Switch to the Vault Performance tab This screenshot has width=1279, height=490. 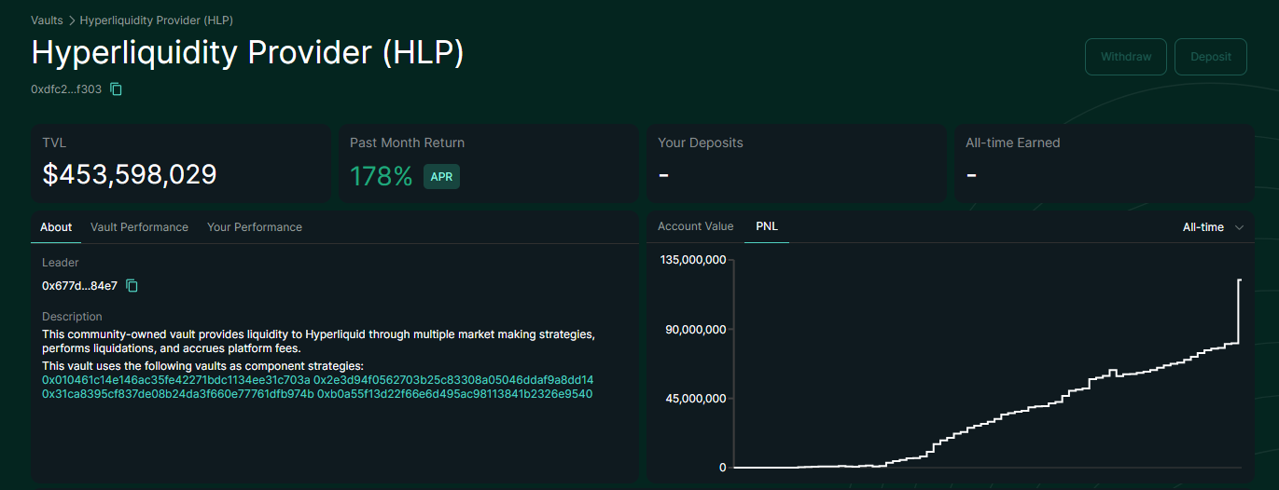click(x=139, y=227)
